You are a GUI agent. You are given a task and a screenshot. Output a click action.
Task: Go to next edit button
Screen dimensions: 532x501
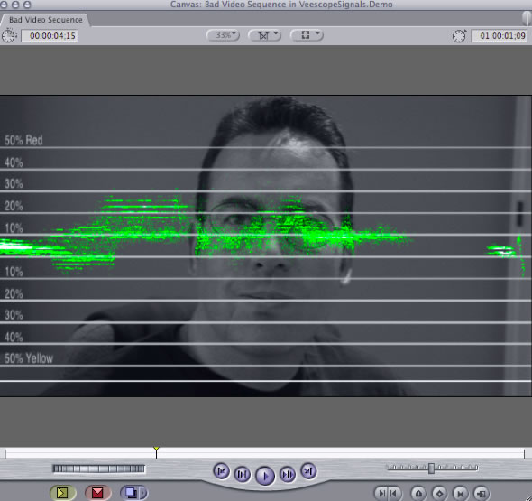(x=308, y=471)
